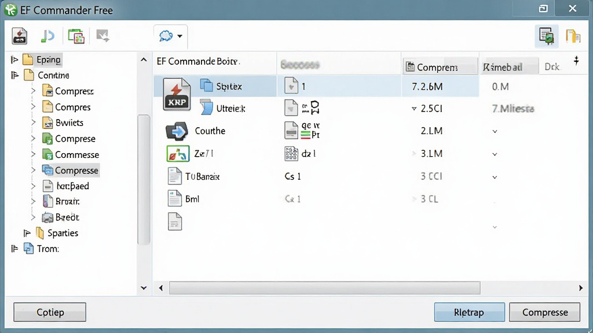Click the tree vertical scrollbar thumb
Image resolution: width=593 pixels, height=333 pixels.
pos(144,179)
